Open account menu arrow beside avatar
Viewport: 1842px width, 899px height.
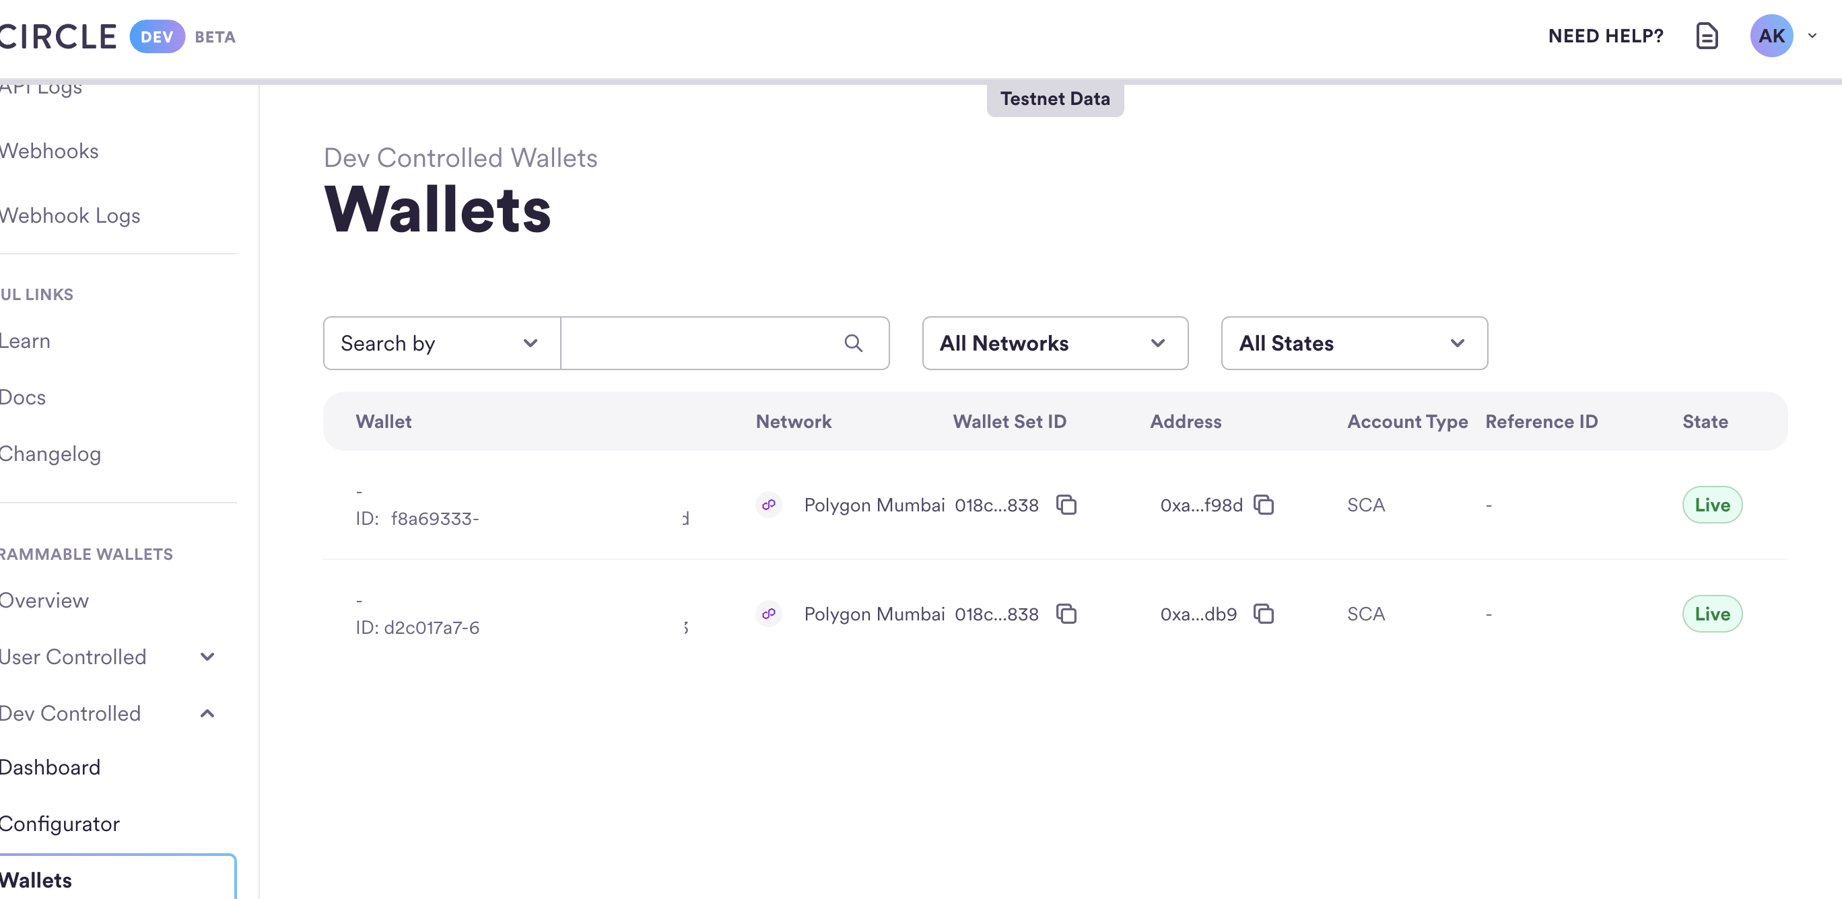1812,36
